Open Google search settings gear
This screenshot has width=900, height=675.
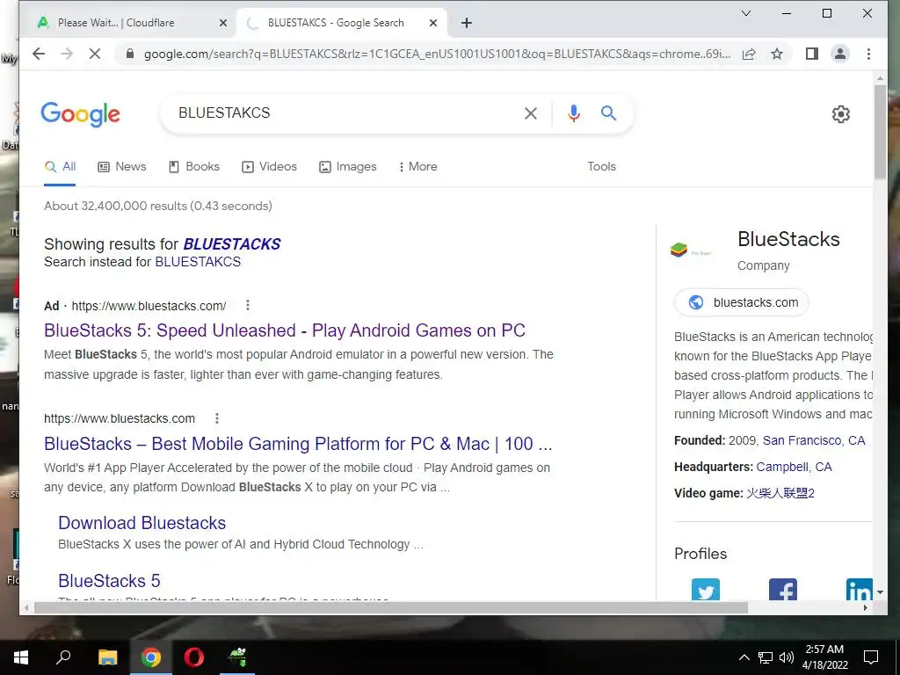(x=841, y=114)
